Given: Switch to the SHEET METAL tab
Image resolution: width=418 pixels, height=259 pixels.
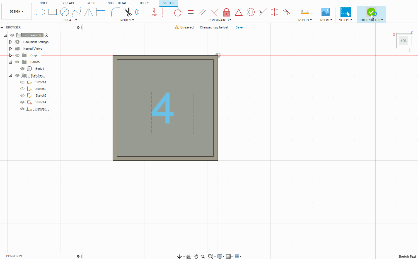Looking at the screenshot, I should tap(117, 3).
